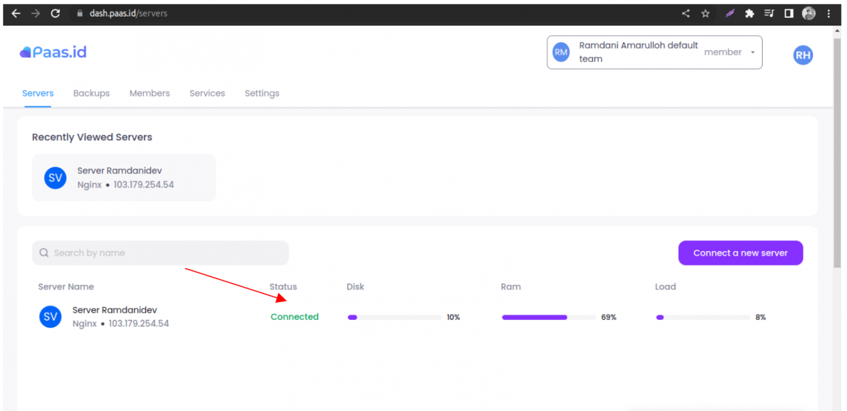Click the RH profile avatar
Screen dimensions: 847x411
click(803, 55)
